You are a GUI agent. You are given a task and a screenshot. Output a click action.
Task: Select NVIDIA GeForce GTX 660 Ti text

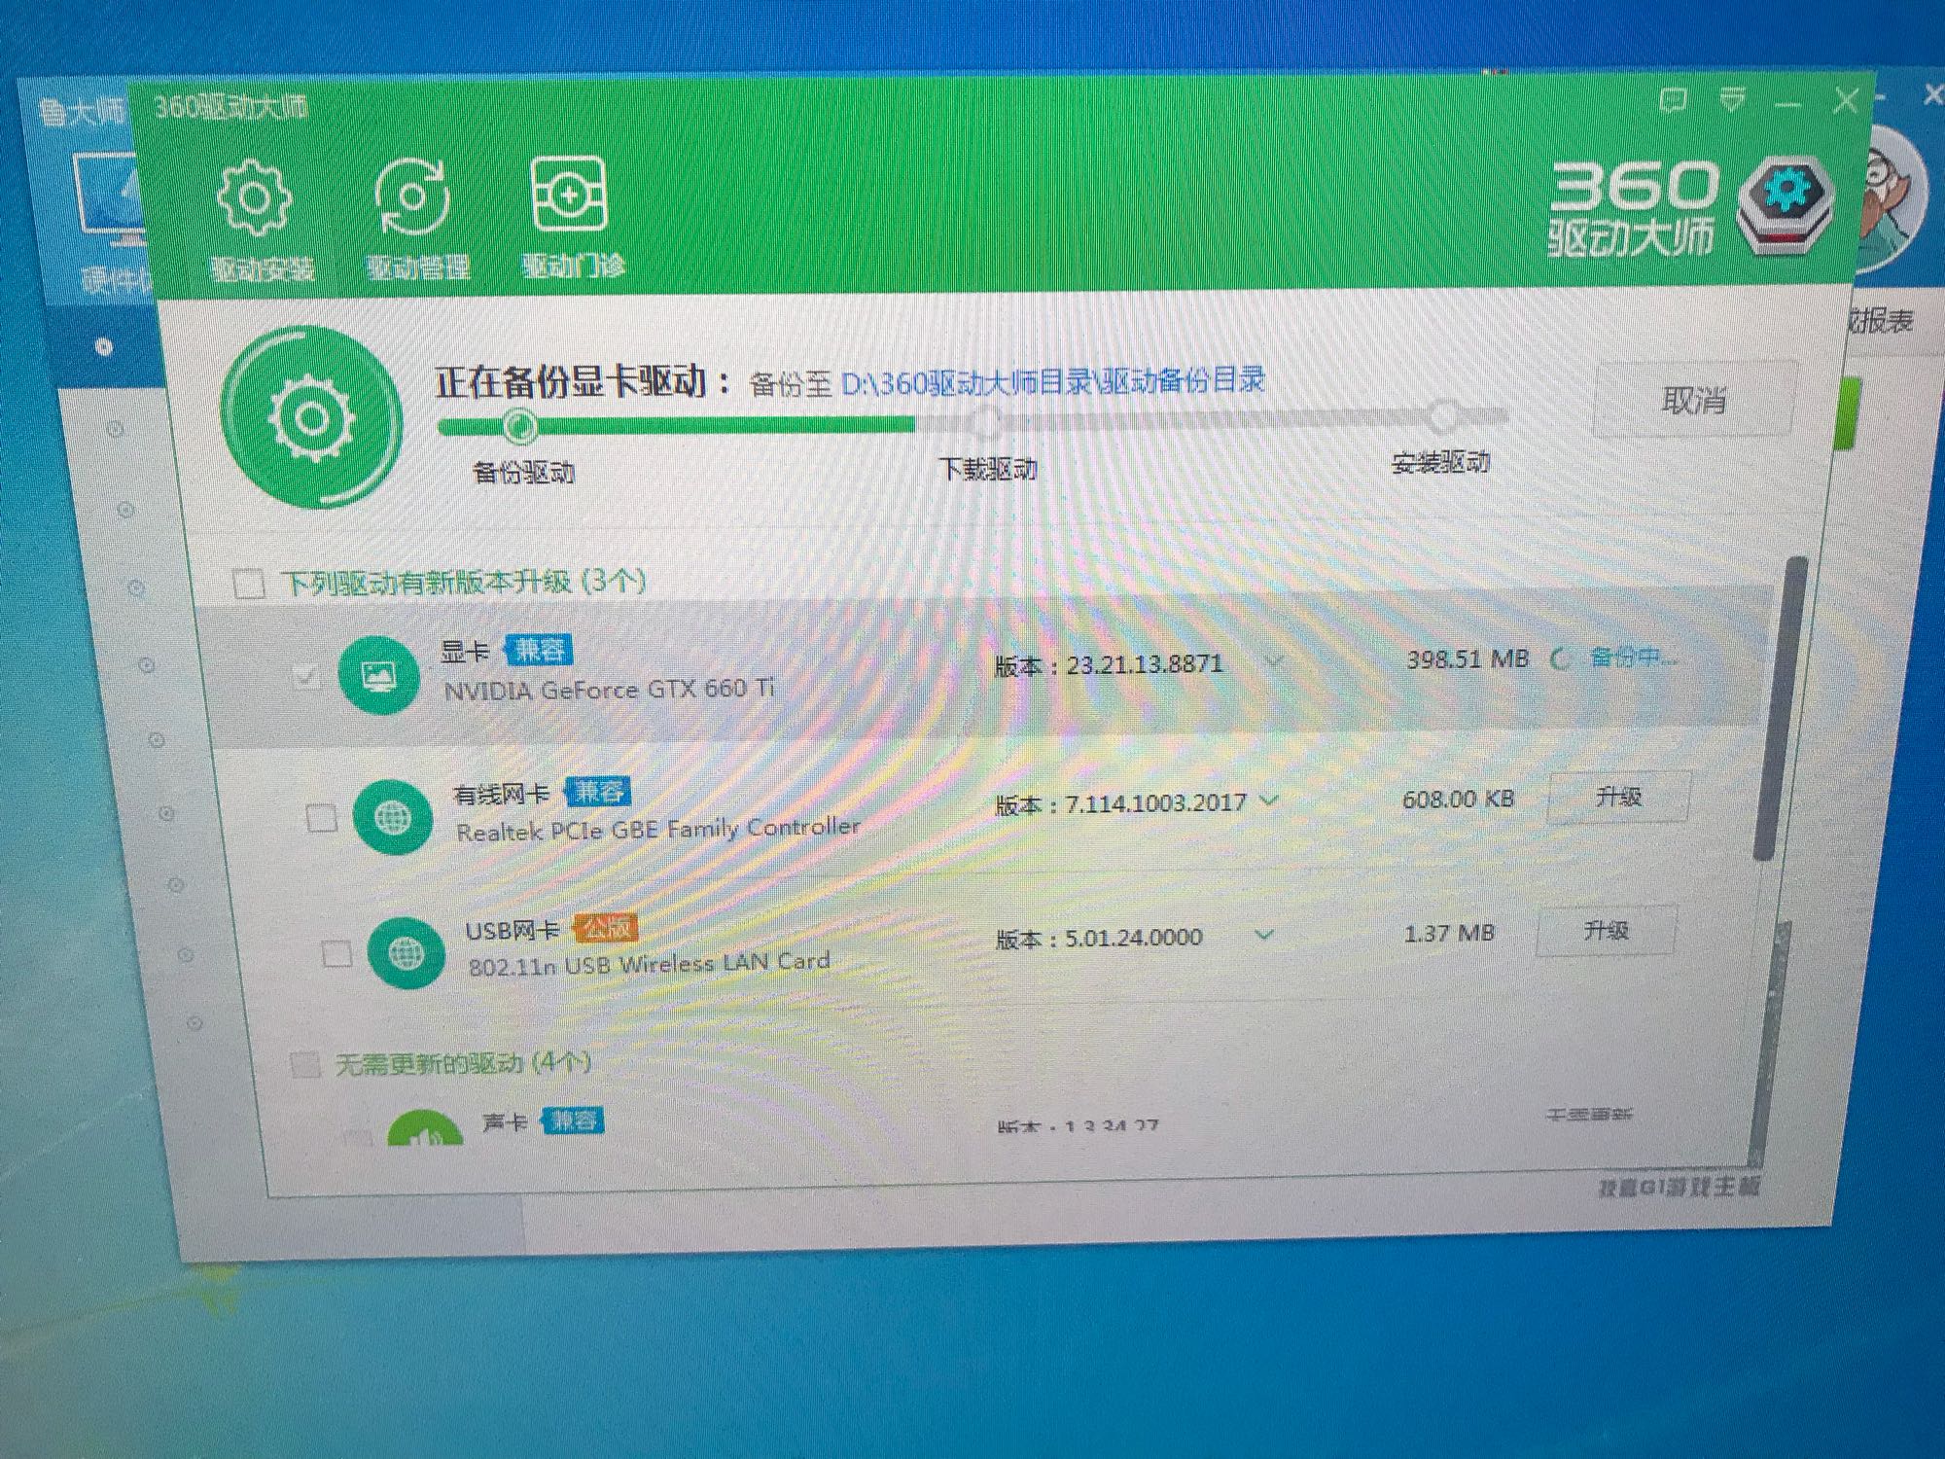pyautogui.click(x=610, y=690)
